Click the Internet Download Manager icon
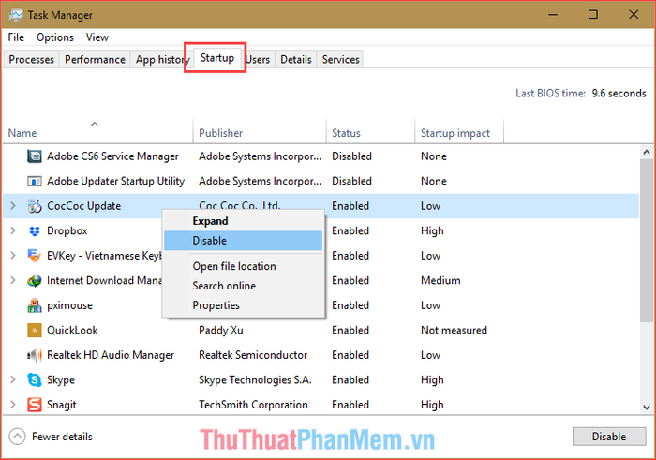 tap(35, 281)
